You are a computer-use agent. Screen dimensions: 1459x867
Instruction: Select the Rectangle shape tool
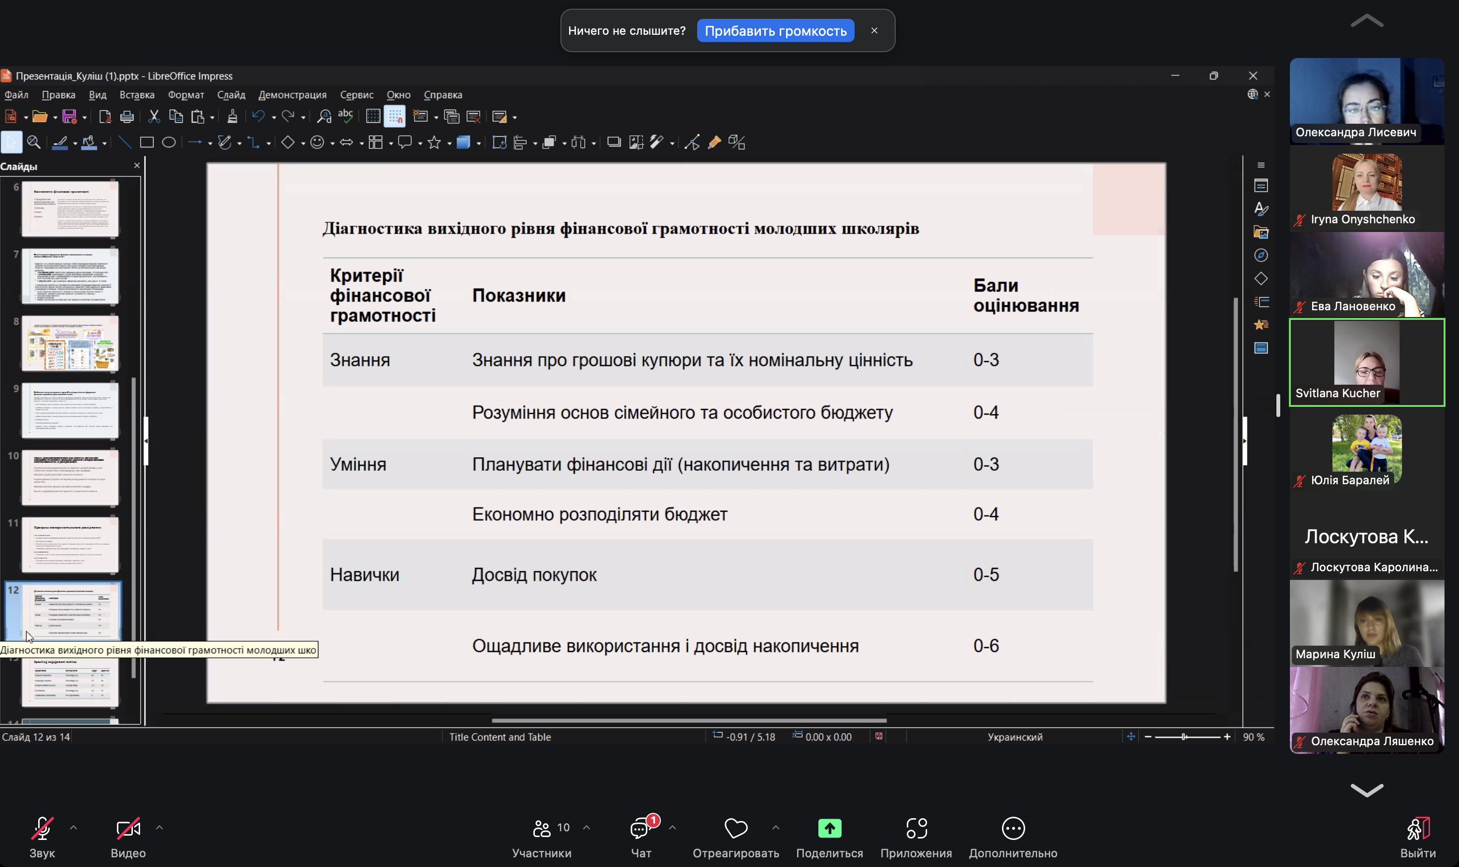click(146, 142)
